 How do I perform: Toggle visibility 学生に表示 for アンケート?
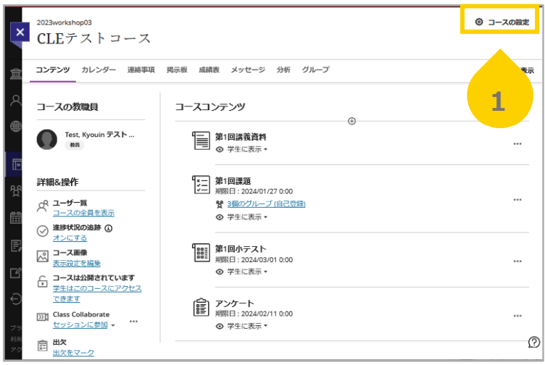tap(241, 326)
